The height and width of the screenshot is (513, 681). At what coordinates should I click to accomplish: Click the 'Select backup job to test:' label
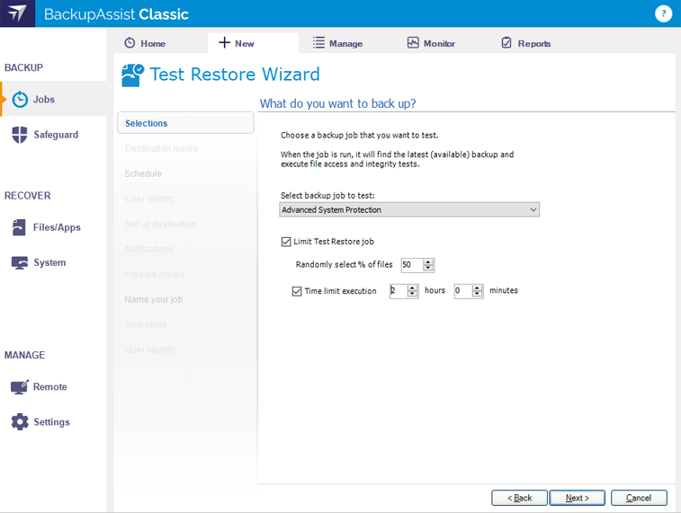pos(327,196)
